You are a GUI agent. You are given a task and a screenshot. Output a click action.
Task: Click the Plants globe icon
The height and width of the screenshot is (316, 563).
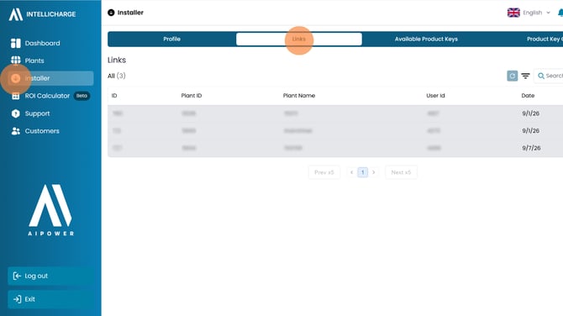(15, 61)
